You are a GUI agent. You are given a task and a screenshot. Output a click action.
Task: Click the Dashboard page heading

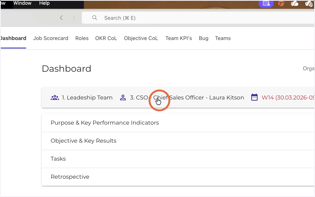point(66,69)
